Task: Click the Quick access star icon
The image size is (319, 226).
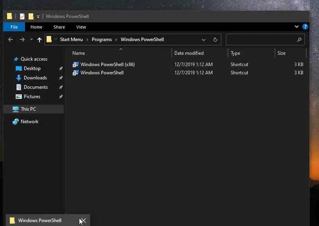Action: tap(16, 59)
